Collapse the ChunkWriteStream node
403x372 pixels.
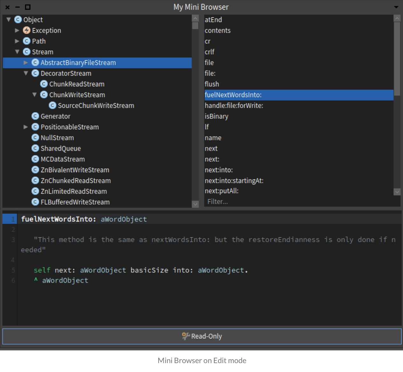(34, 95)
